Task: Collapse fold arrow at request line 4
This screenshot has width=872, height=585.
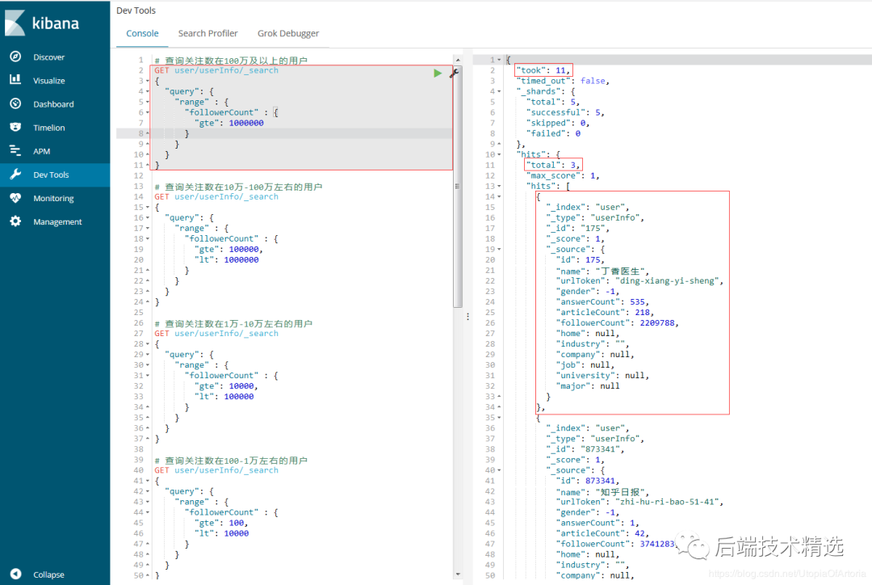Action: coord(148,91)
